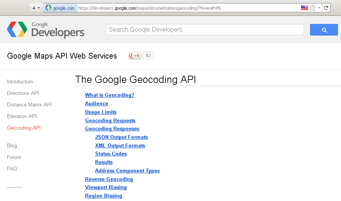The image size is (341, 201).
Task: Follow the What is Geocoding? link
Action: pyautogui.click(x=110, y=95)
